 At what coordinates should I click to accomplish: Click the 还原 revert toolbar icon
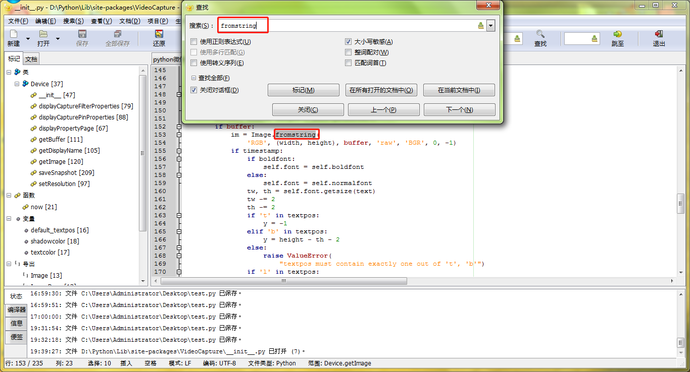[159, 34]
